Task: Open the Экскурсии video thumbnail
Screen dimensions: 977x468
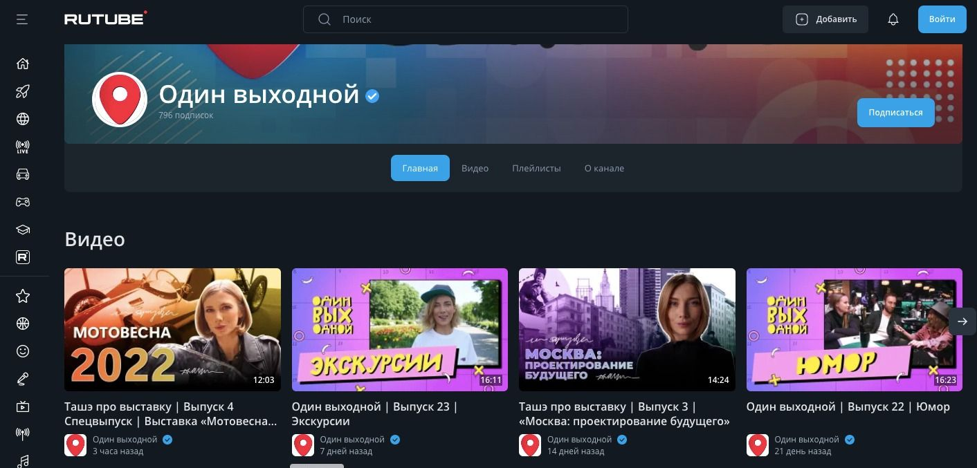Action: pyautogui.click(x=400, y=330)
